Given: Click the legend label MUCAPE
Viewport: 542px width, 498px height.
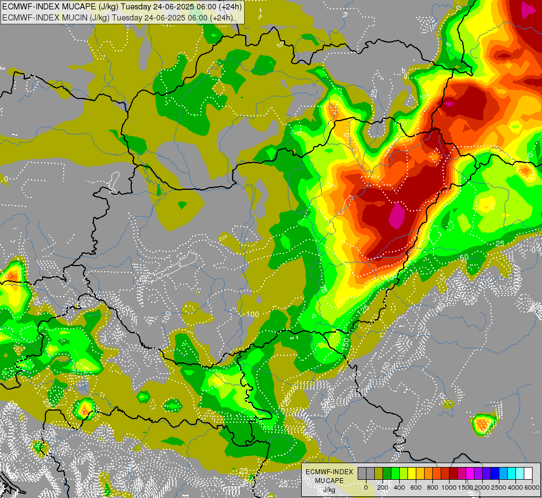Looking at the screenshot, I should click(329, 481).
